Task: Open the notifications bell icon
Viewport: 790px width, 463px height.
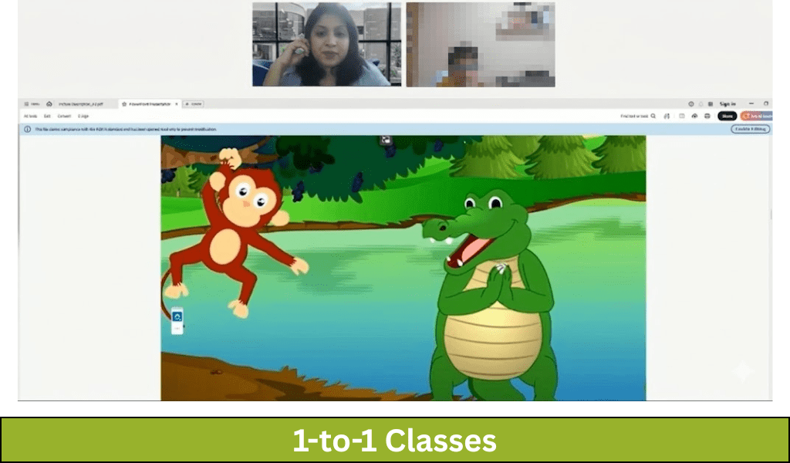Action: click(x=701, y=103)
